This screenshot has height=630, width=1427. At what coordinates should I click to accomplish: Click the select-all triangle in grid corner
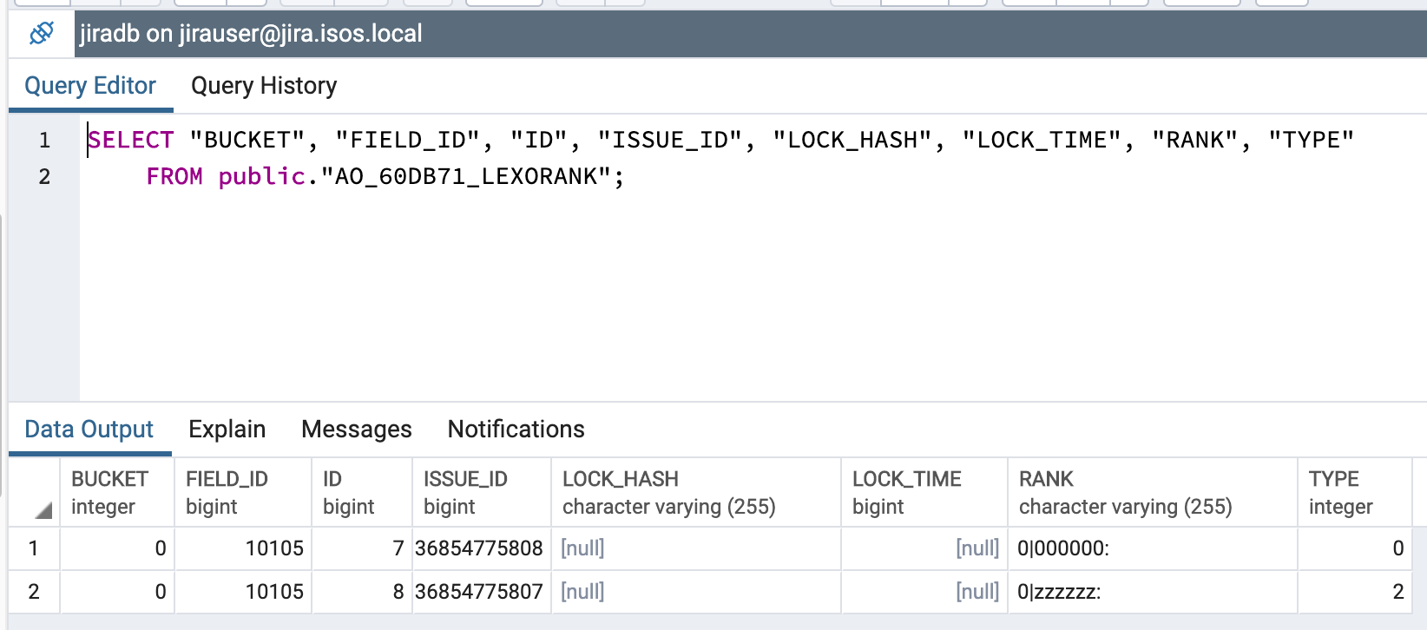pyautogui.click(x=43, y=510)
